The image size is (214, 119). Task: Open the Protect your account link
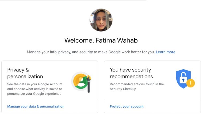tap(127, 106)
